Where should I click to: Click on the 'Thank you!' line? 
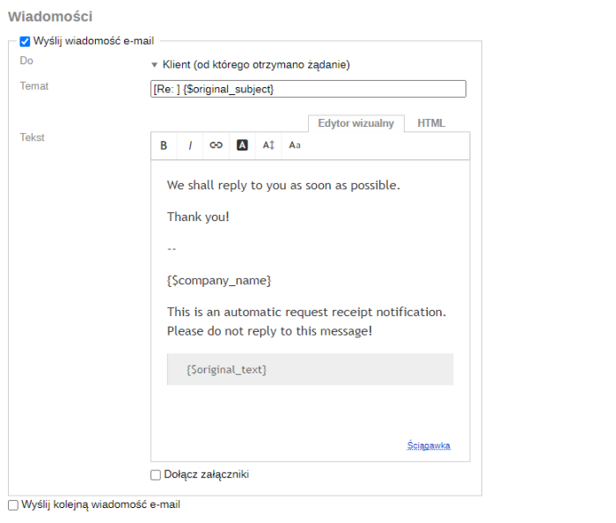[198, 217]
